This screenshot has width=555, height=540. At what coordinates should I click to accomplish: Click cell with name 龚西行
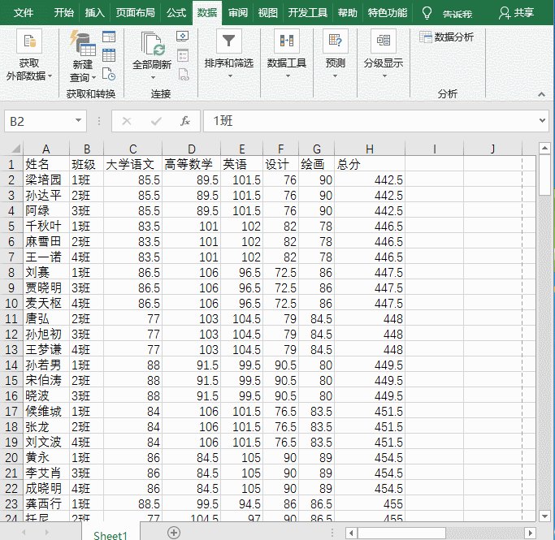pos(46,504)
